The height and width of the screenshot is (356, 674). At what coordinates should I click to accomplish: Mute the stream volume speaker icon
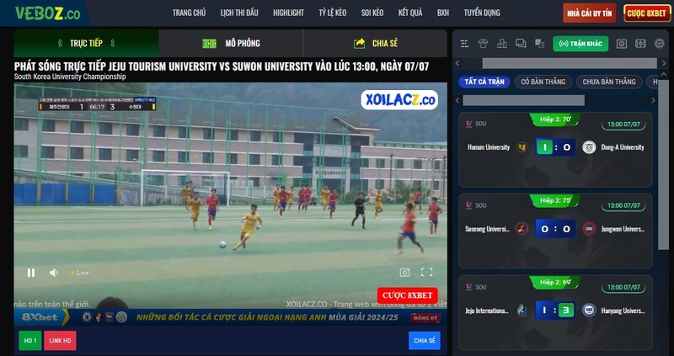click(x=54, y=273)
